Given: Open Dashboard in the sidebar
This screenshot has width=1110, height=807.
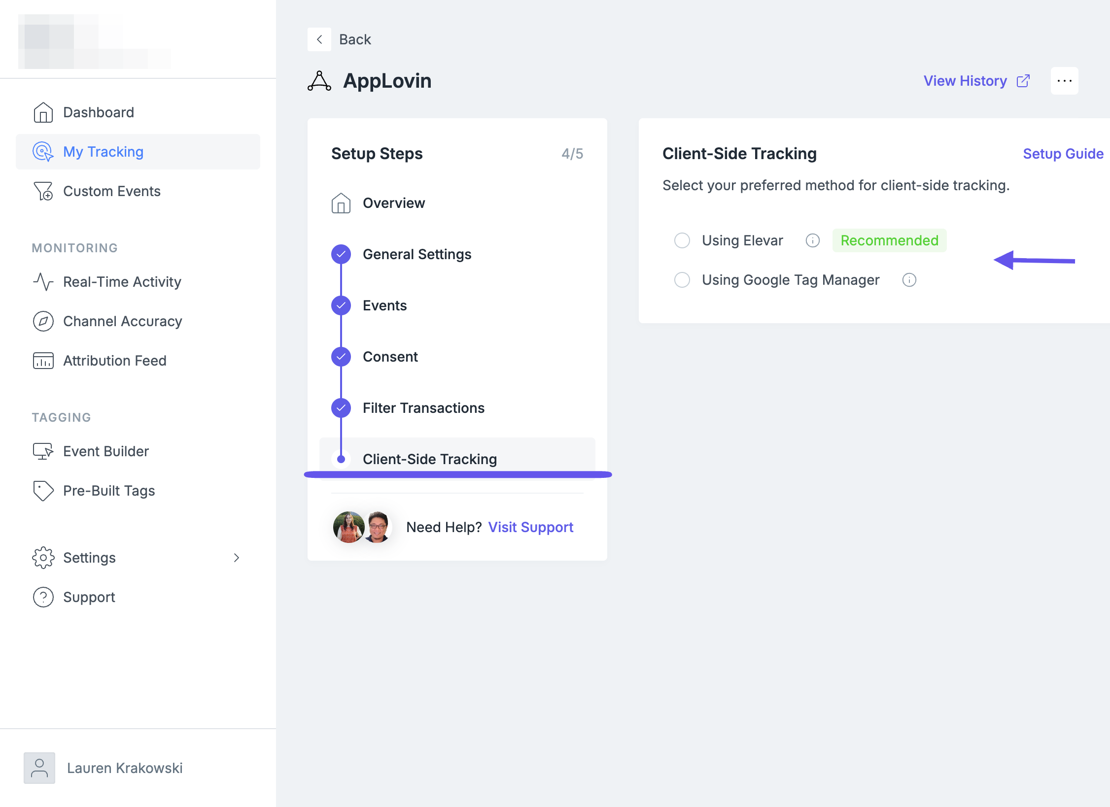Looking at the screenshot, I should coord(138,112).
